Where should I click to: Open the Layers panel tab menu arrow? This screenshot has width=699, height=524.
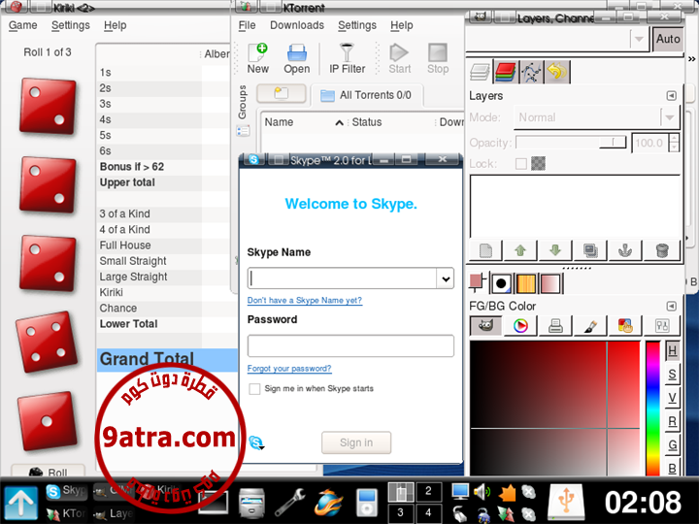[x=672, y=96]
